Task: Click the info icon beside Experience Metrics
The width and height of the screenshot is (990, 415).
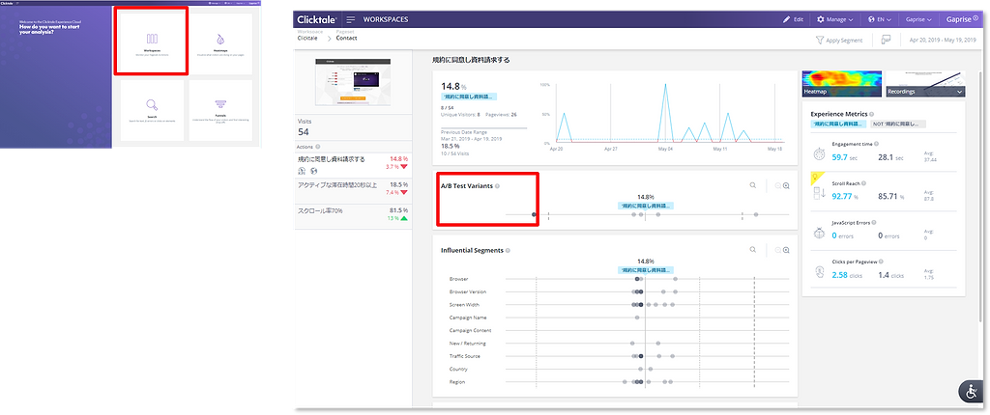Action: tap(872, 114)
